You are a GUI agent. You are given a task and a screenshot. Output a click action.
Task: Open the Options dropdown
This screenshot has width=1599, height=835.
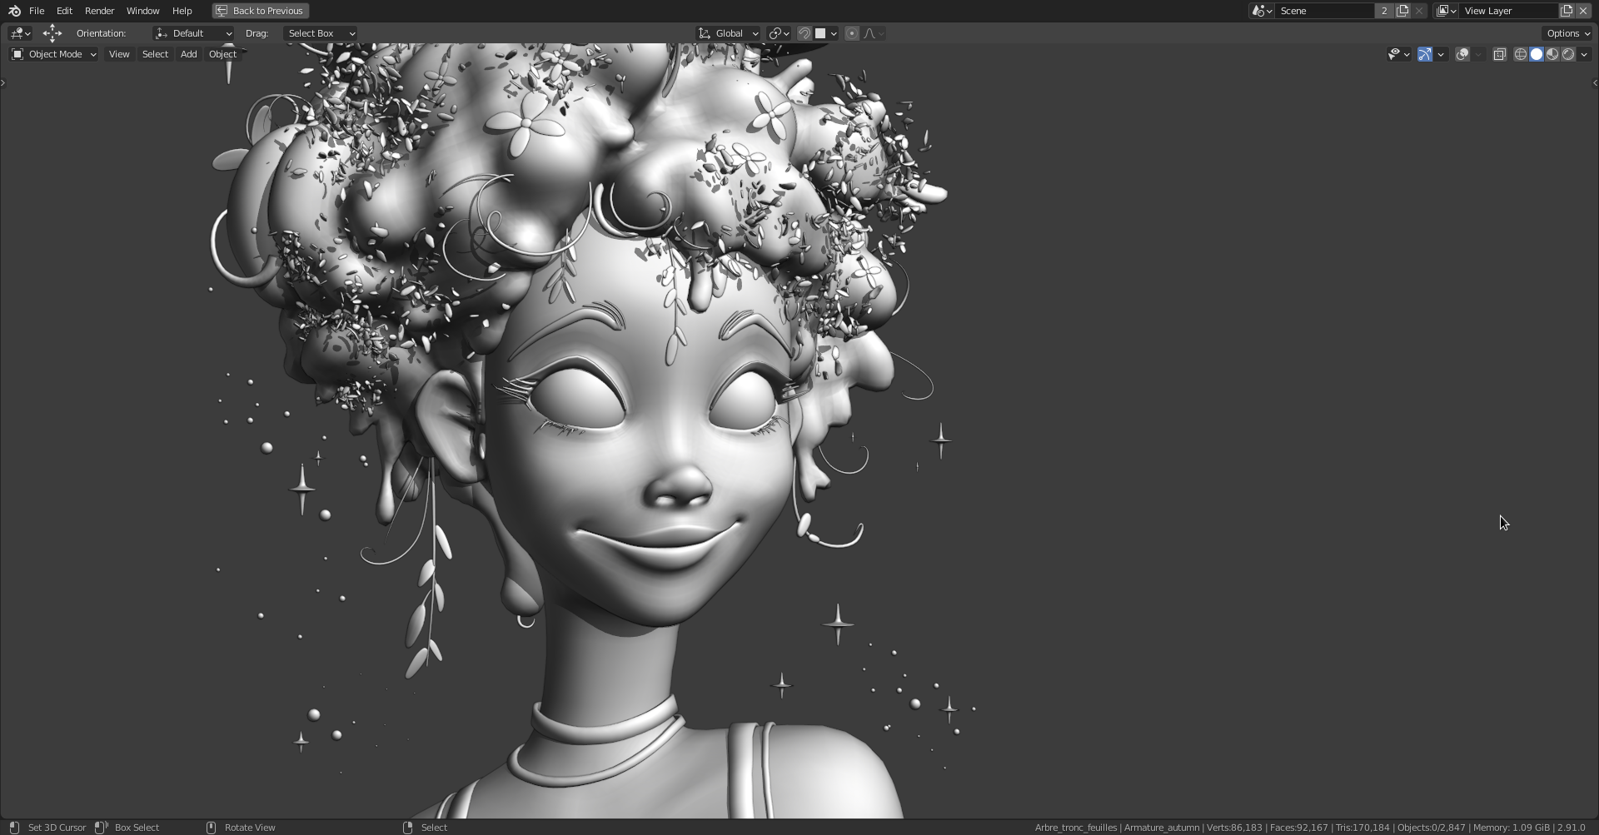coord(1568,33)
